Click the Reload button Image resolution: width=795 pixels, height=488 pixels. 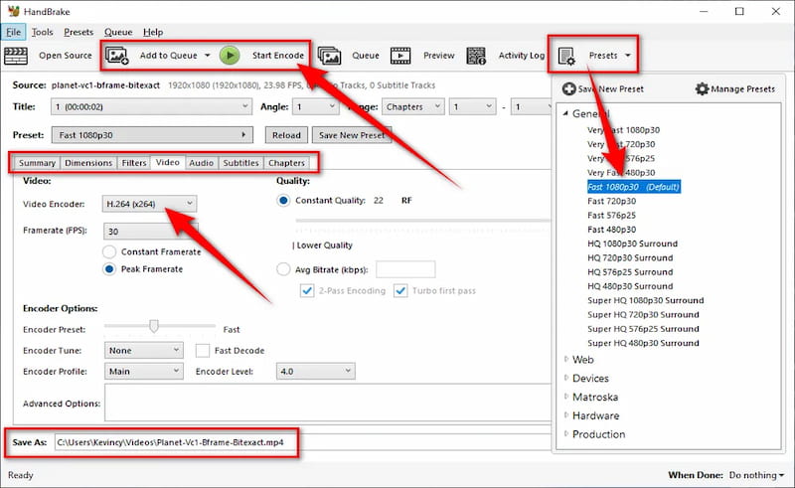coord(286,135)
